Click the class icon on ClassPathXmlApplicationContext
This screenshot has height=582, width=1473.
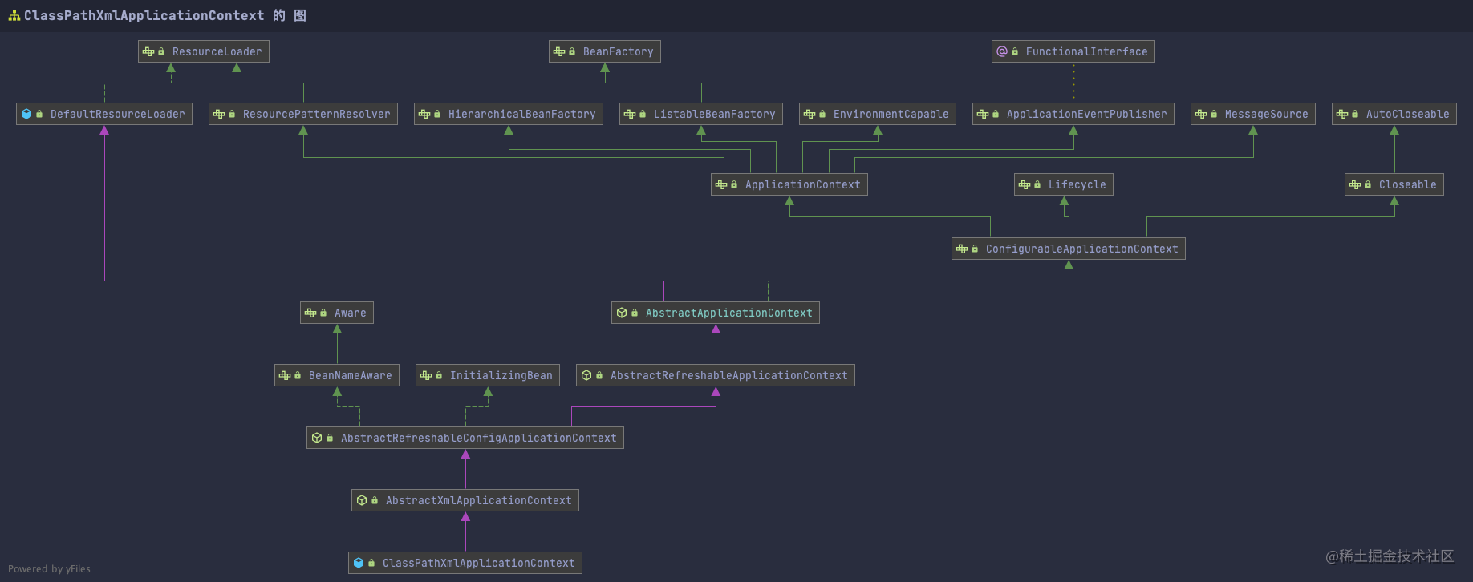pyautogui.click(x=359, y=563)
